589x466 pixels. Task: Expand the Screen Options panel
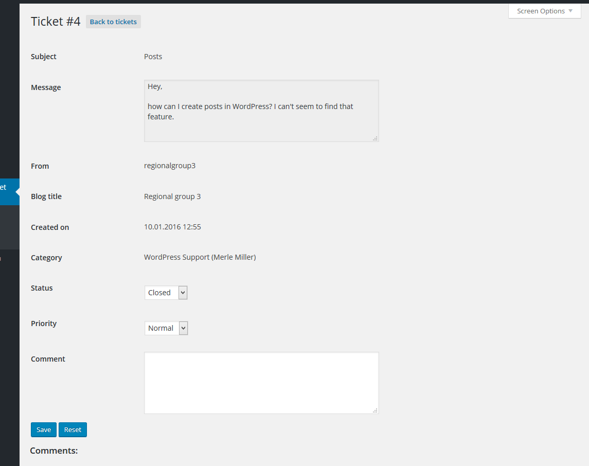(x=544, y=11)
